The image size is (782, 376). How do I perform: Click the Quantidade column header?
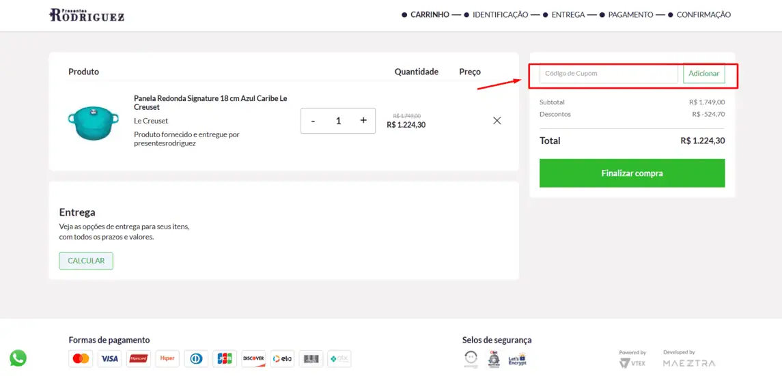[417, 72]
